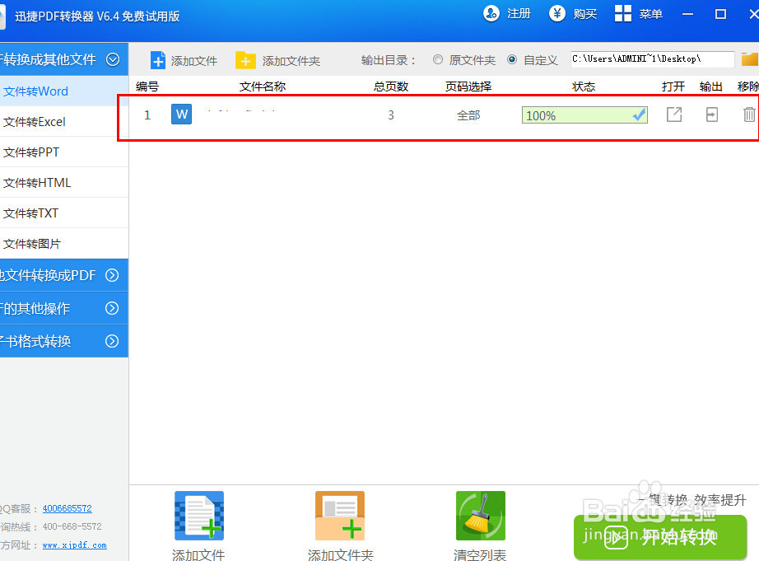Open the QQ客服 4006685572 link

point(67,508)
